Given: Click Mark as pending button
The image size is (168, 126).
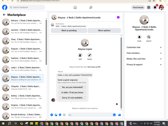Looking at the screenshot, I should point(69,30).
